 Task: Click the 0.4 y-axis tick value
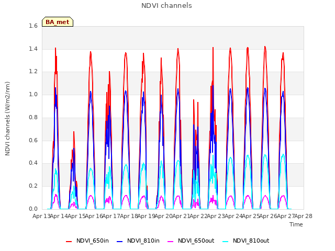pos(33,163)
